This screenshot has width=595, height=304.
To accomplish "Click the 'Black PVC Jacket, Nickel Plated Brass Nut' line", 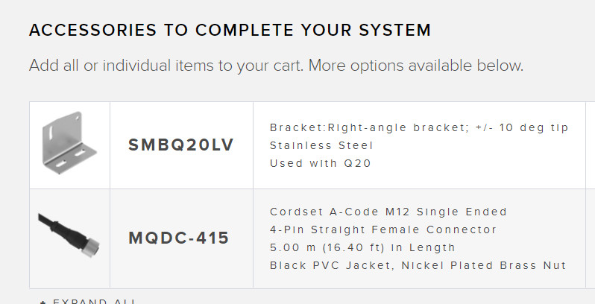I will click(418, 265).
